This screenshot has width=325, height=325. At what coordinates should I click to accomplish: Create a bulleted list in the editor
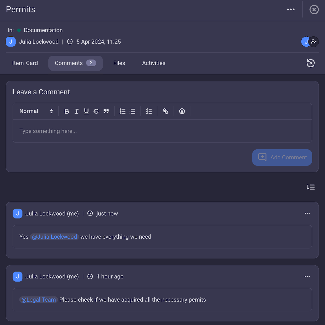pos(132,111)
